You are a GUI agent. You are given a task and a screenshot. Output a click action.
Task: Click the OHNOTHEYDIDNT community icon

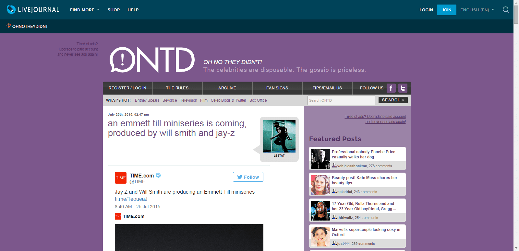click(9, 26)
